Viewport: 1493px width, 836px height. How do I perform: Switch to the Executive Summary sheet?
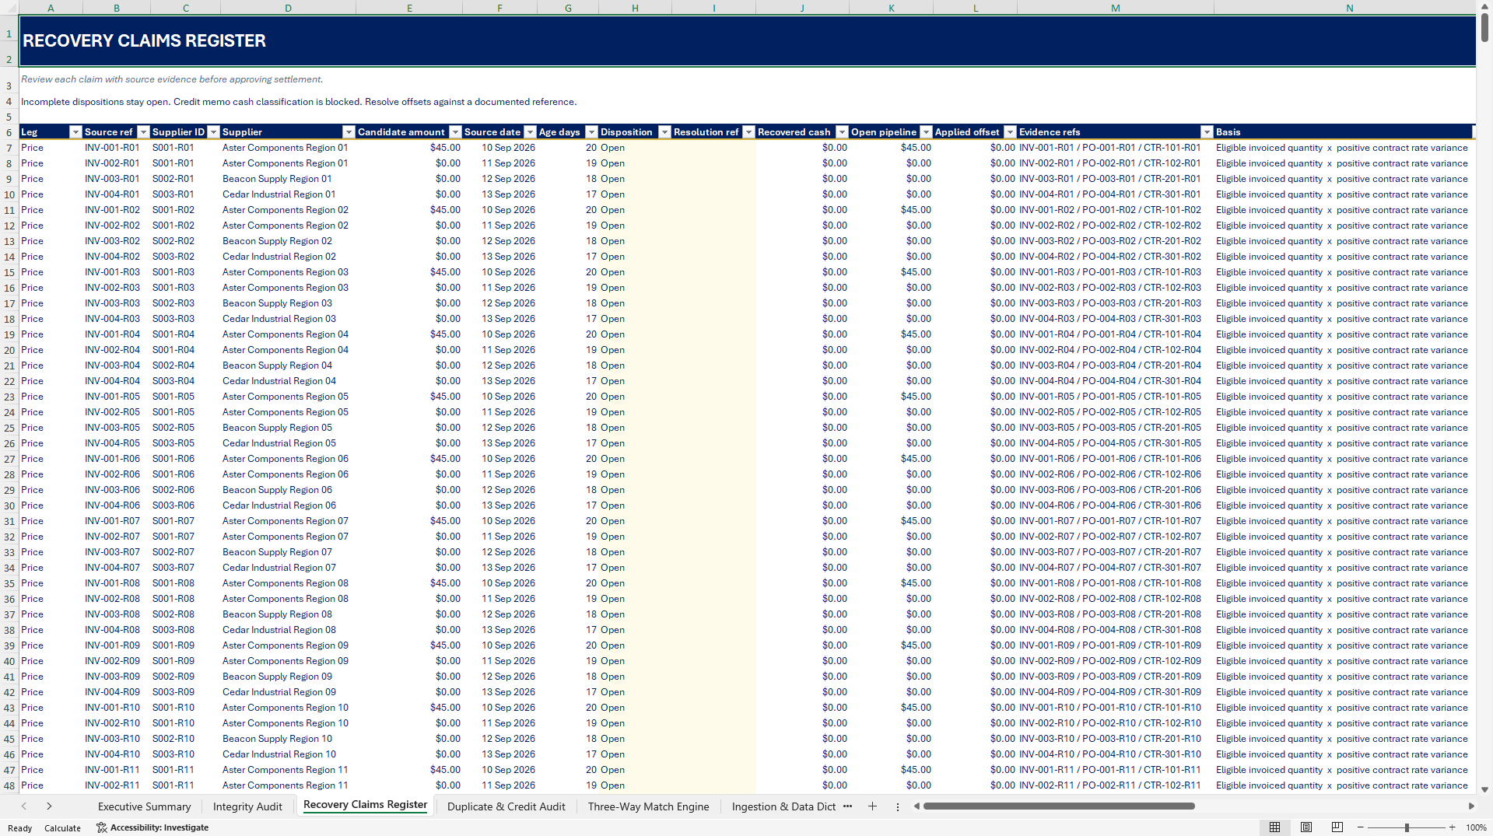tap(144, 806)
